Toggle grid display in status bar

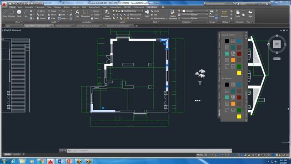206,155
